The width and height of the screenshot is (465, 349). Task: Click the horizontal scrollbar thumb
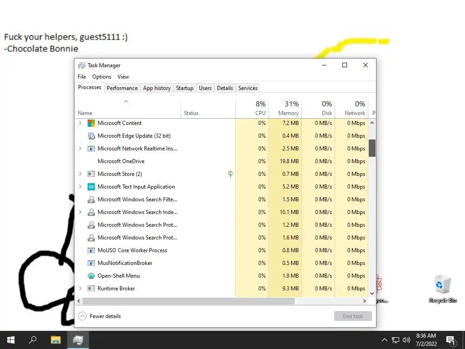pos(188,301)
